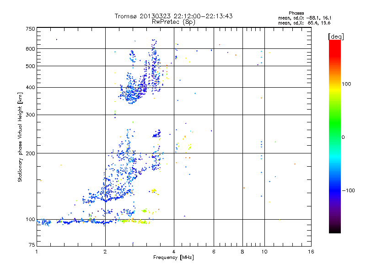Viewport: 366px width, 274px height.
Task: Click the colorbar tick label '100'
Action: coord(346,84)
